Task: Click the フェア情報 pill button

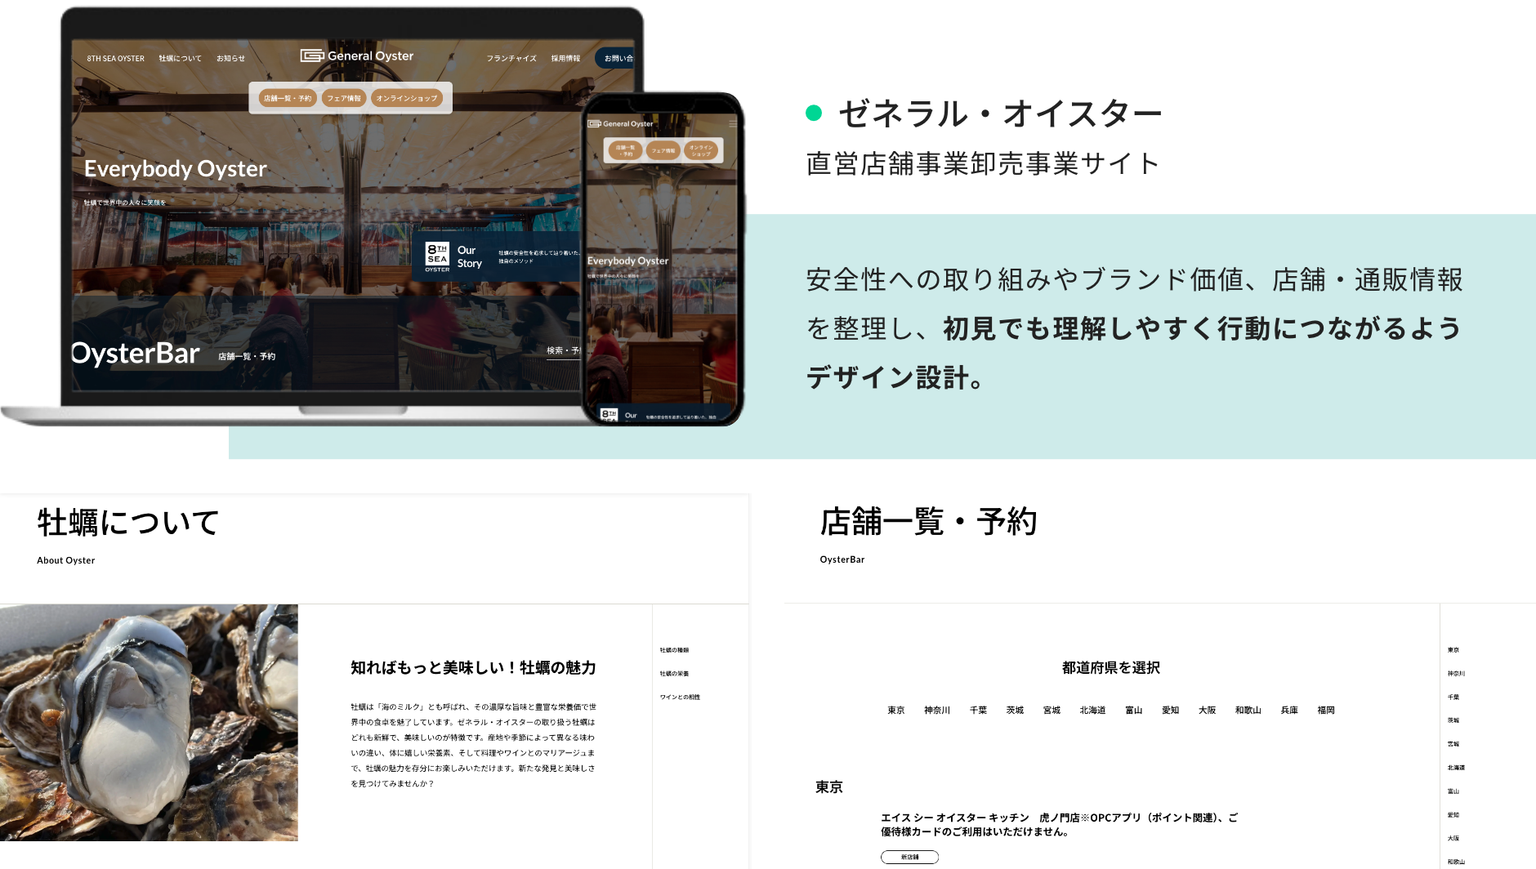Action: 346,98
